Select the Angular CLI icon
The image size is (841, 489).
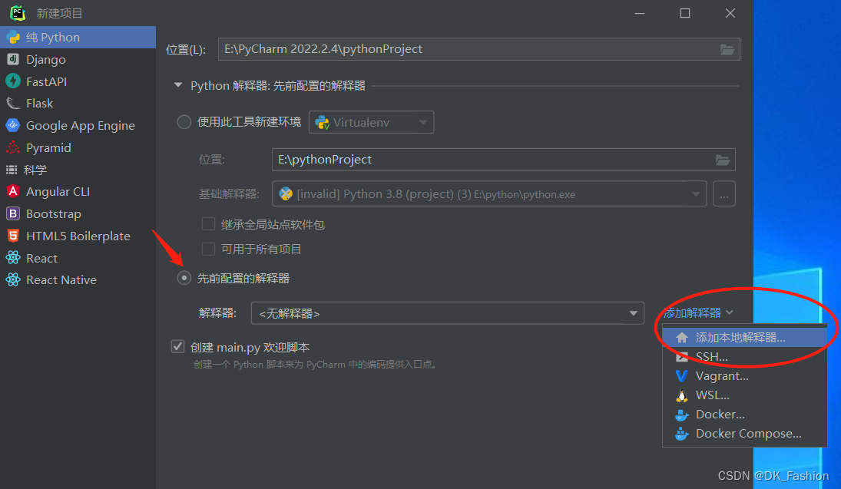13,191
